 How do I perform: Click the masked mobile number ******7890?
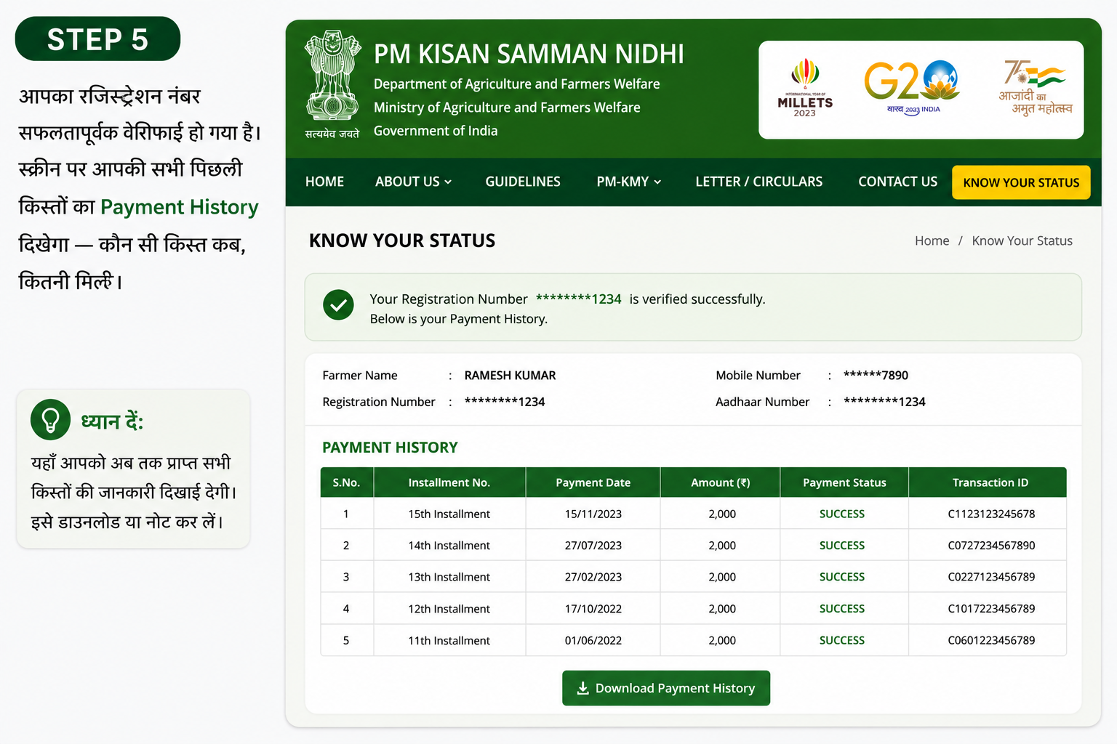tap(876, 376)
